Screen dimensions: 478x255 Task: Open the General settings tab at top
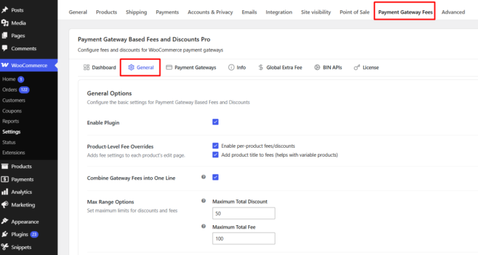tap(77, 12)
